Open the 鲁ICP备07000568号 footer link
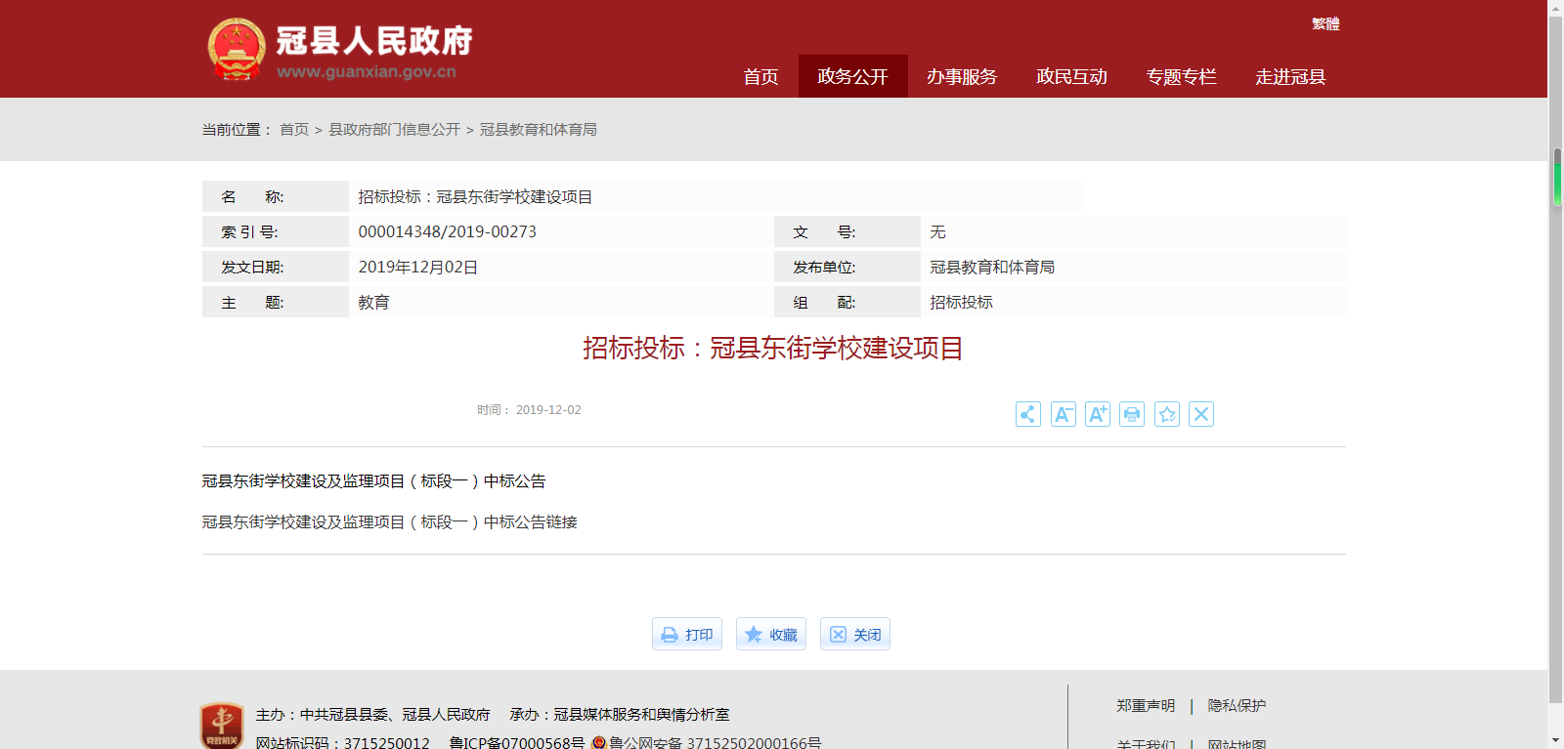Viewport: 1564px width, 749px height. click(517, 743)
